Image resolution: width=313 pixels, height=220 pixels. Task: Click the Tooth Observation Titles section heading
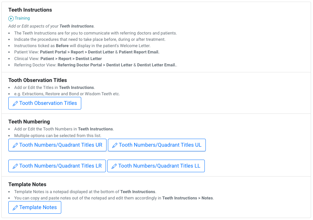click(37, 80)
